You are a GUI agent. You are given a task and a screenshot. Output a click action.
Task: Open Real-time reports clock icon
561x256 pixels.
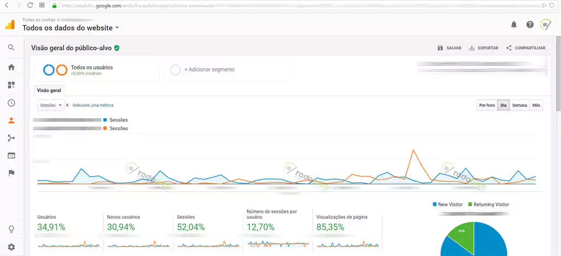pos(11,103)
